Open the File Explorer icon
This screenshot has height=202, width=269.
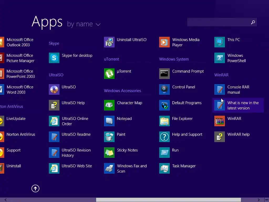(164, 121)
